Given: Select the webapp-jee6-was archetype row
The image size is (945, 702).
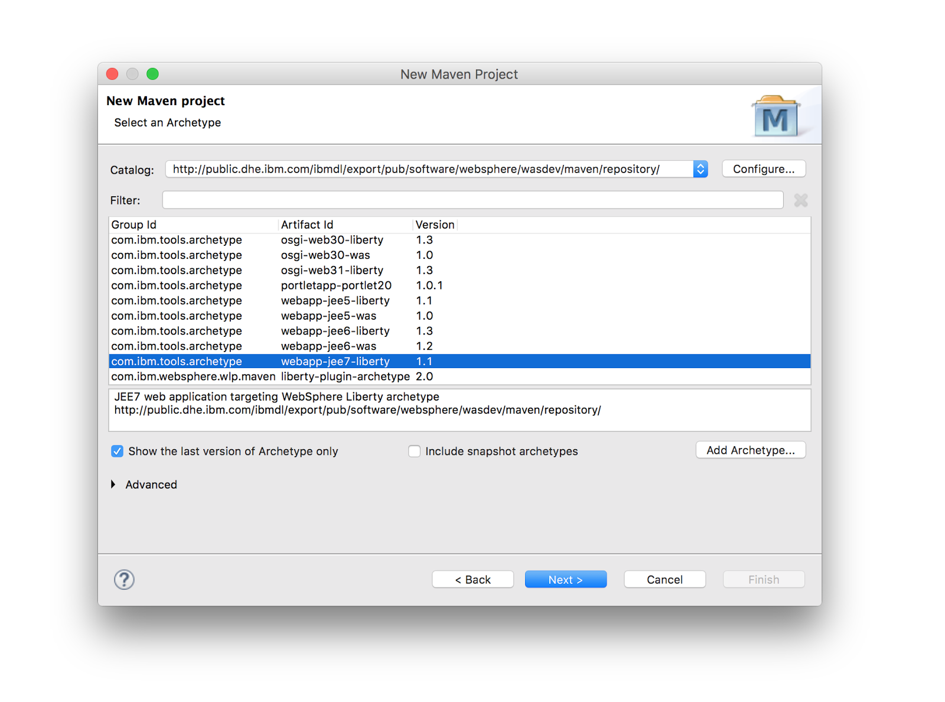Looking at the screenshot, I should click(x=460, y=346).
